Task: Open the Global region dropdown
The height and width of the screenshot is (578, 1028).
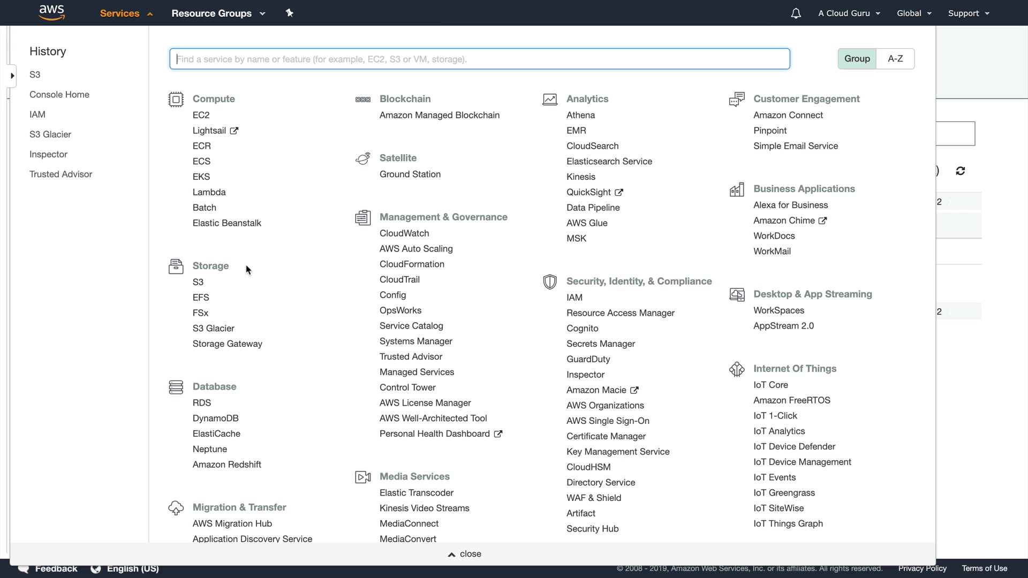Action: [914, 13]
